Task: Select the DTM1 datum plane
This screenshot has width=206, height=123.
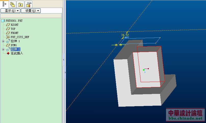Action: point(14,45)
